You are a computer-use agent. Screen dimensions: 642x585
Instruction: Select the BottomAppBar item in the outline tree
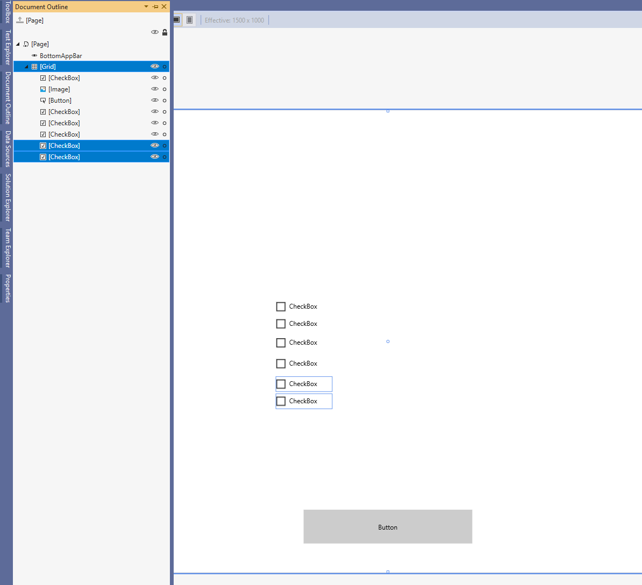click(x=61, y=56)
